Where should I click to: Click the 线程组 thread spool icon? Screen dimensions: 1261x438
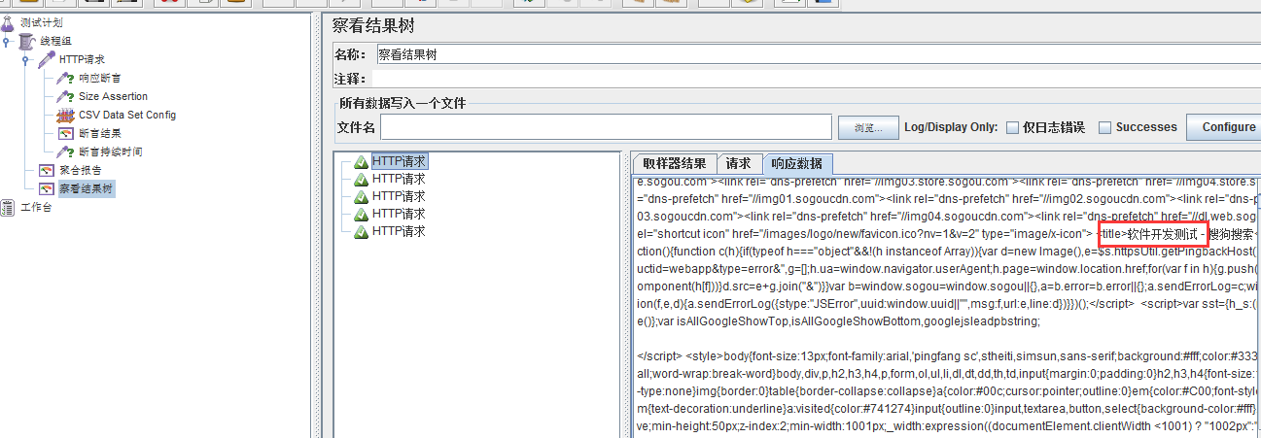(x=26, y=41)
